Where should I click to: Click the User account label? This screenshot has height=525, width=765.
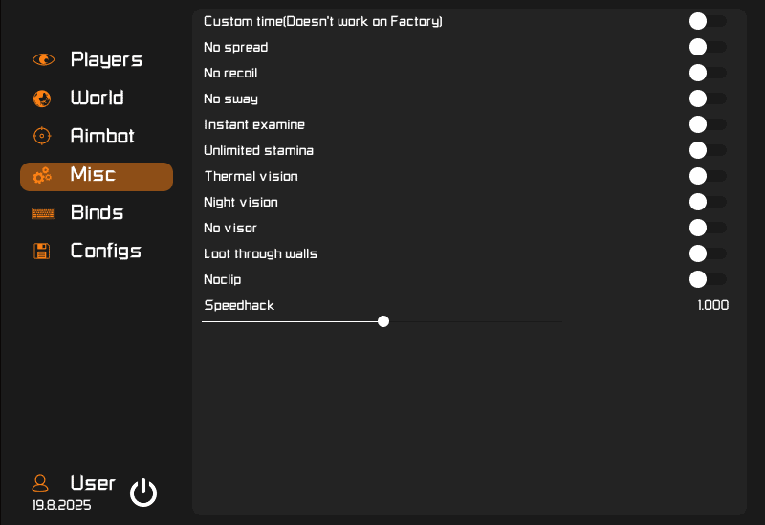93,483
